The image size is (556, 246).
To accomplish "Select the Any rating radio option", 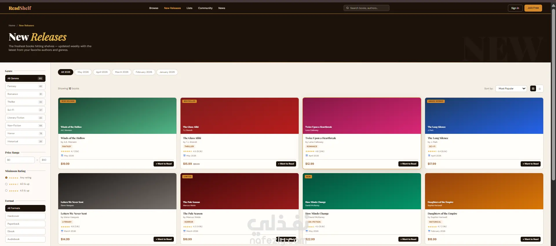I will click(6, 178).
